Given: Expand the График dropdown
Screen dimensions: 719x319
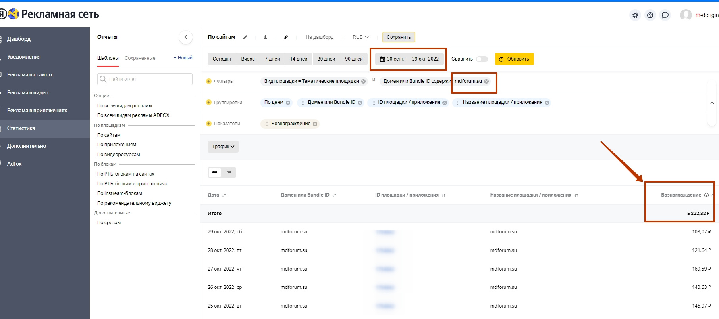Looking at the screenshot, I should click(x=223, y=147).
